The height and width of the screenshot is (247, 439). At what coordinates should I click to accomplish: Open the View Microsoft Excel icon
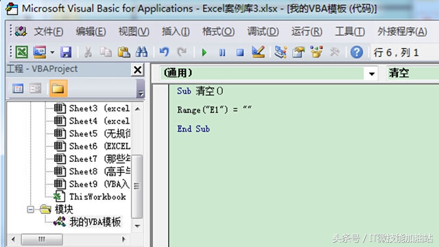21,52
